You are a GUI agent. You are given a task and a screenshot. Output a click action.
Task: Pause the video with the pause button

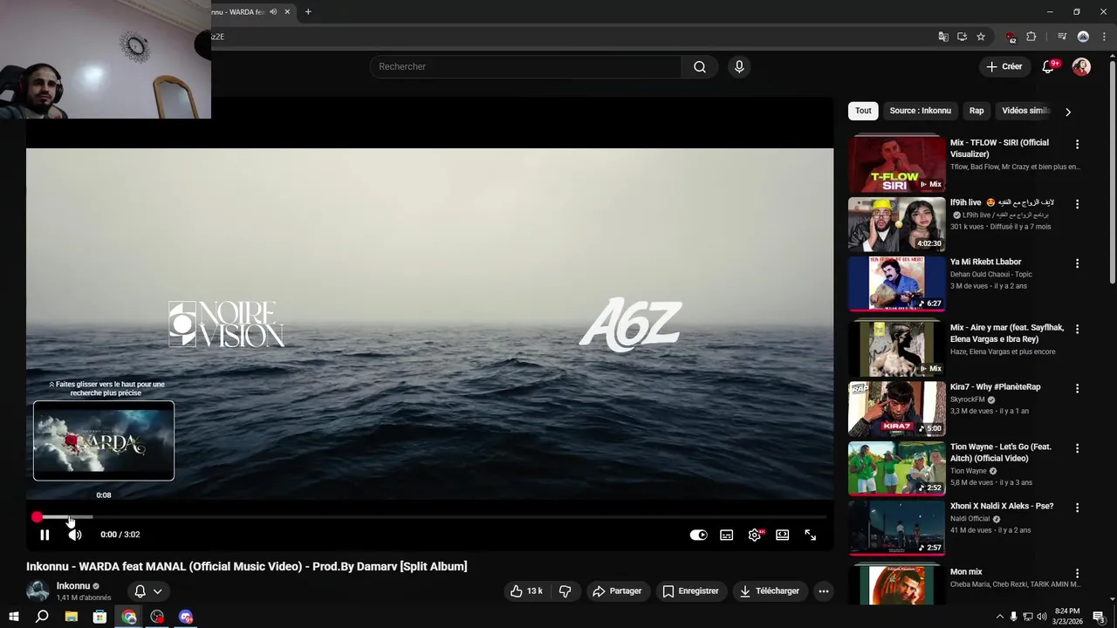[x=45, y=535]
